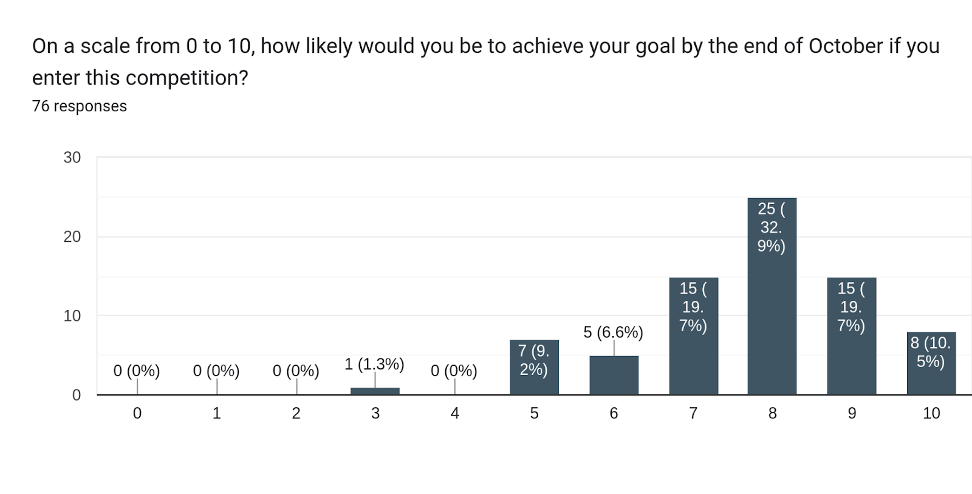Click the y-axis label 20
972x494 pixels.
click(72, 237)
